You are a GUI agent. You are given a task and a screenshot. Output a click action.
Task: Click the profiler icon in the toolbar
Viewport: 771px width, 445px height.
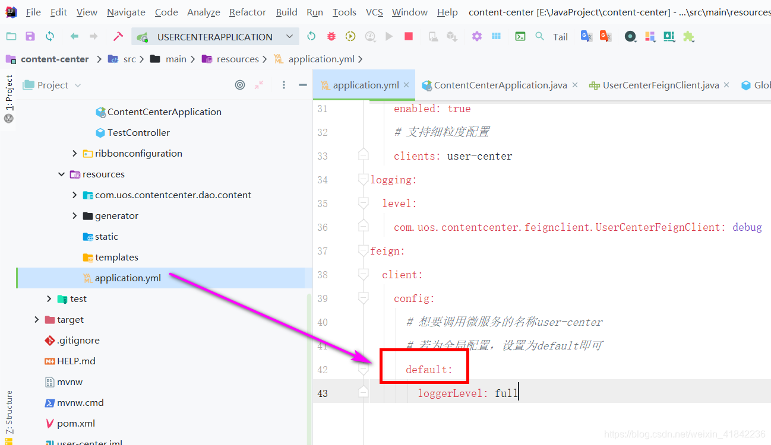370,36
